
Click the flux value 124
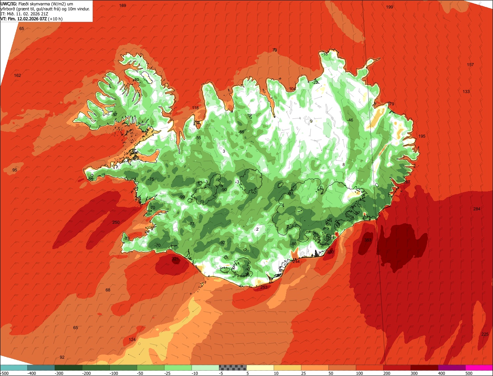[132, 339]
